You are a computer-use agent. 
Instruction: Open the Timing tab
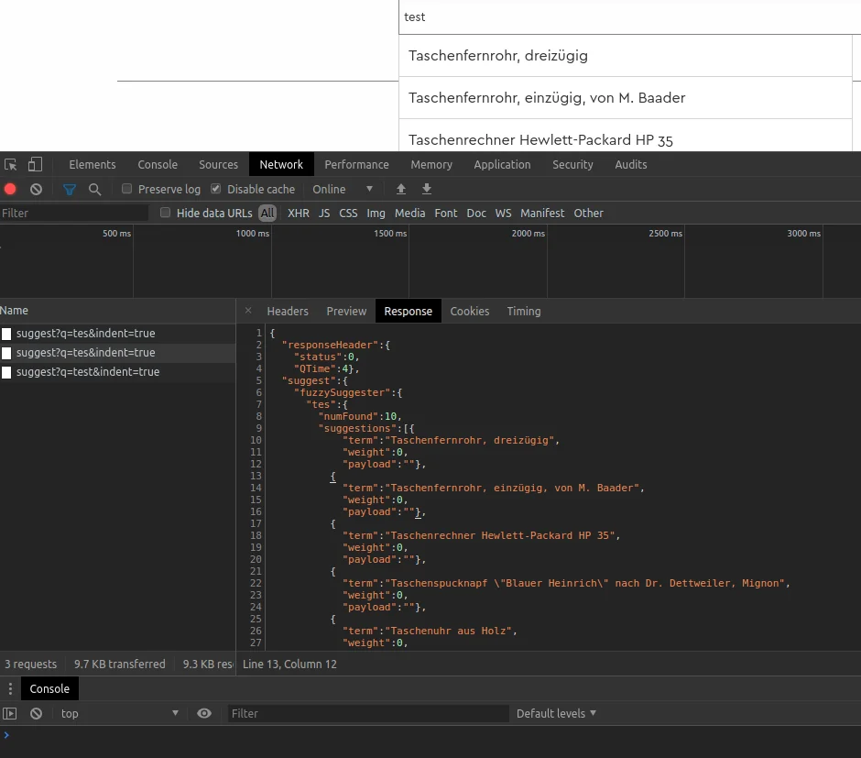(524, 311)
